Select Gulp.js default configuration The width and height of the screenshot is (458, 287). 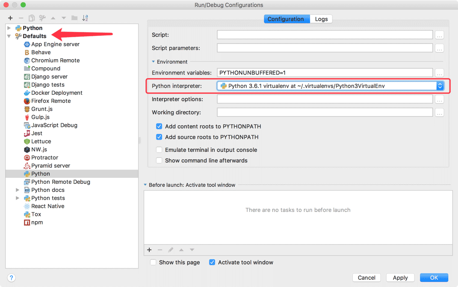(40, 117)
